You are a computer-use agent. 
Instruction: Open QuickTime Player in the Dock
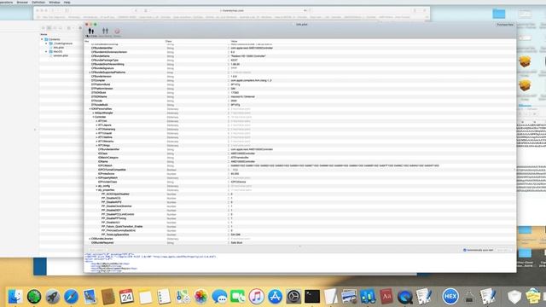point(404,297)
